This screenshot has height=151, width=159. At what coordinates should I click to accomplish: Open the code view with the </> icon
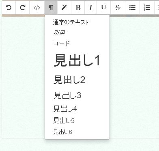point(37,8)
